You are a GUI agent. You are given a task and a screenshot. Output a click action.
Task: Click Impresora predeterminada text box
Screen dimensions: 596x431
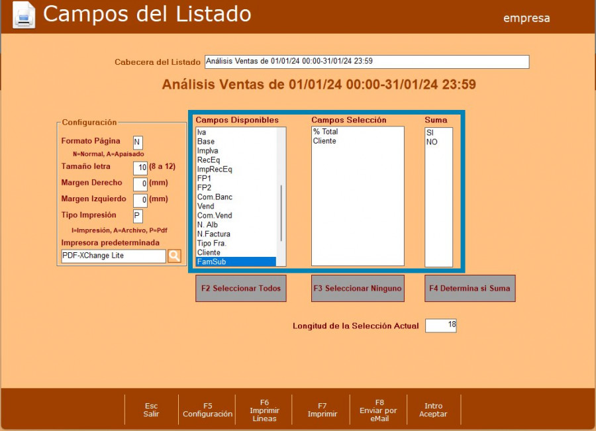(x=113, y=256)
